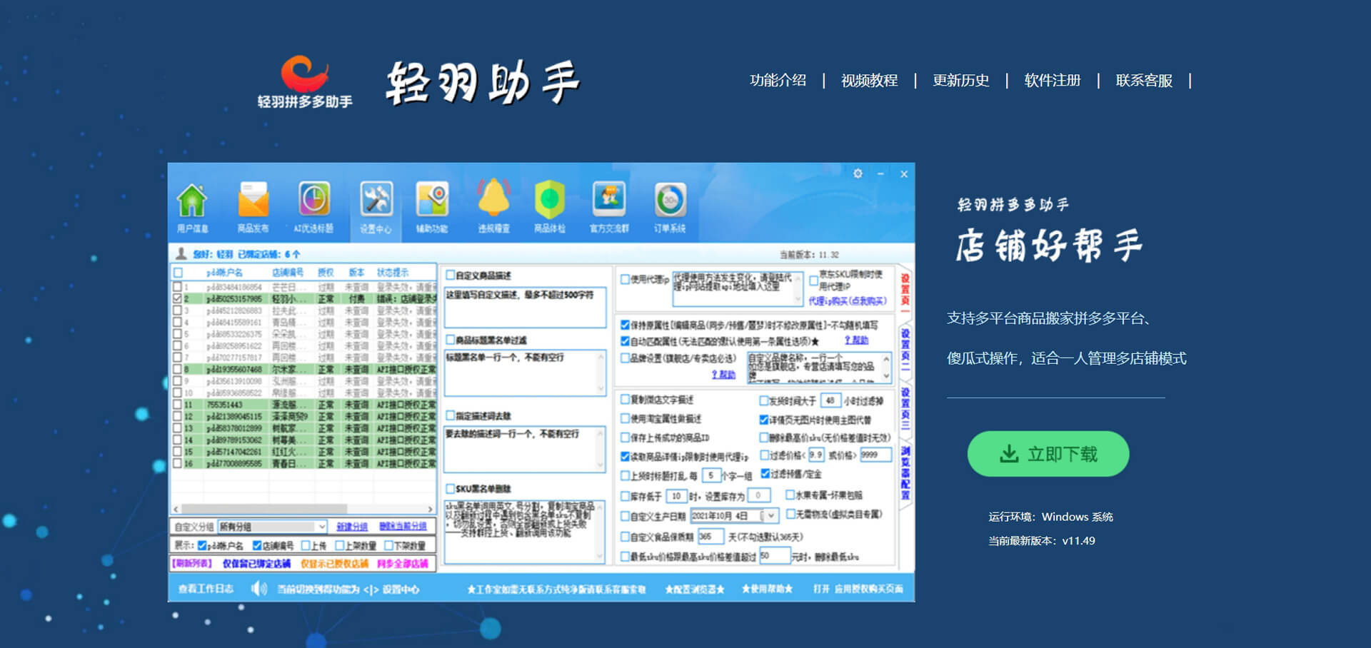Click the 店铺编号 column header
The image size is (1371, 648).
coord(288,273)
